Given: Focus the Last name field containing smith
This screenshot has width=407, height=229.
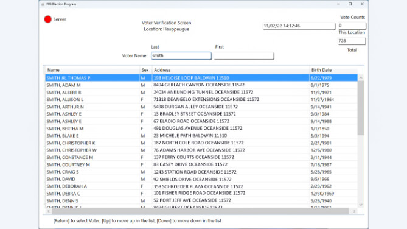Looking at the screenshot, I should [181, 55].
